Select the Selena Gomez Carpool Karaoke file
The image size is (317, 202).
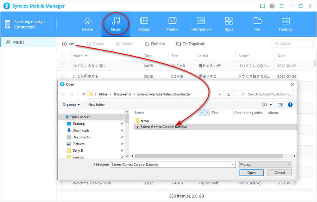[164, 127]
